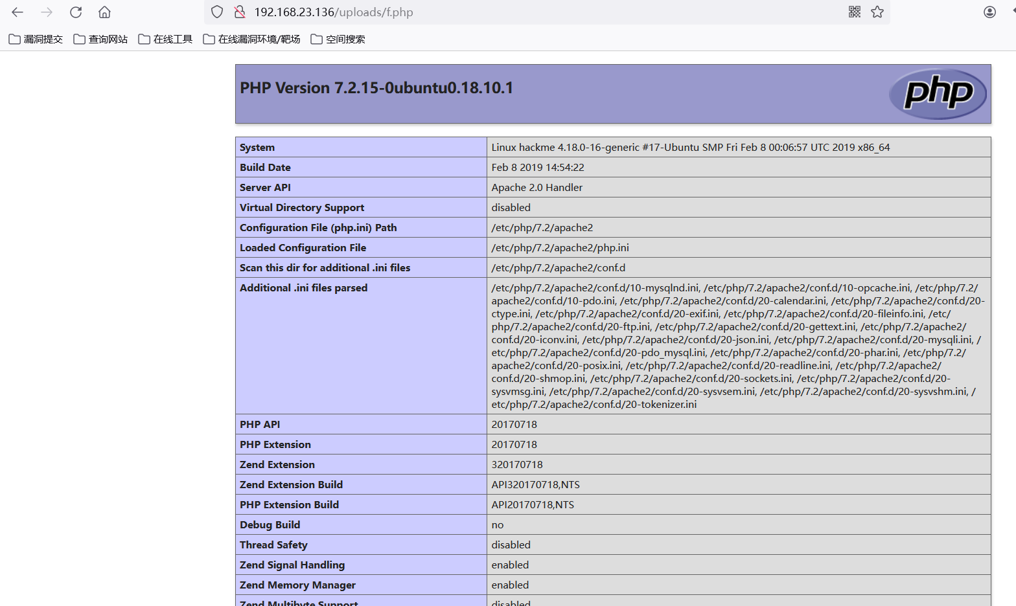Select Scan this dir for additional .ini label
1016x606 pixels.
[x=325, y=268]
